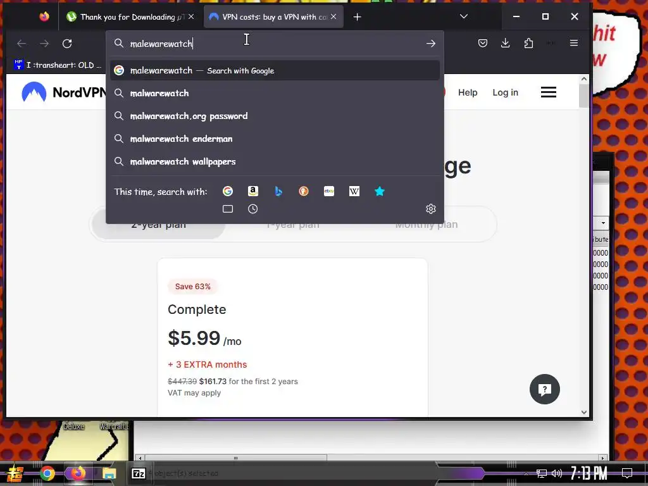Click the page vertical scrollbar thumb
Image resolution: width=648 pixels, height=486 pixels.
point(583,96)
